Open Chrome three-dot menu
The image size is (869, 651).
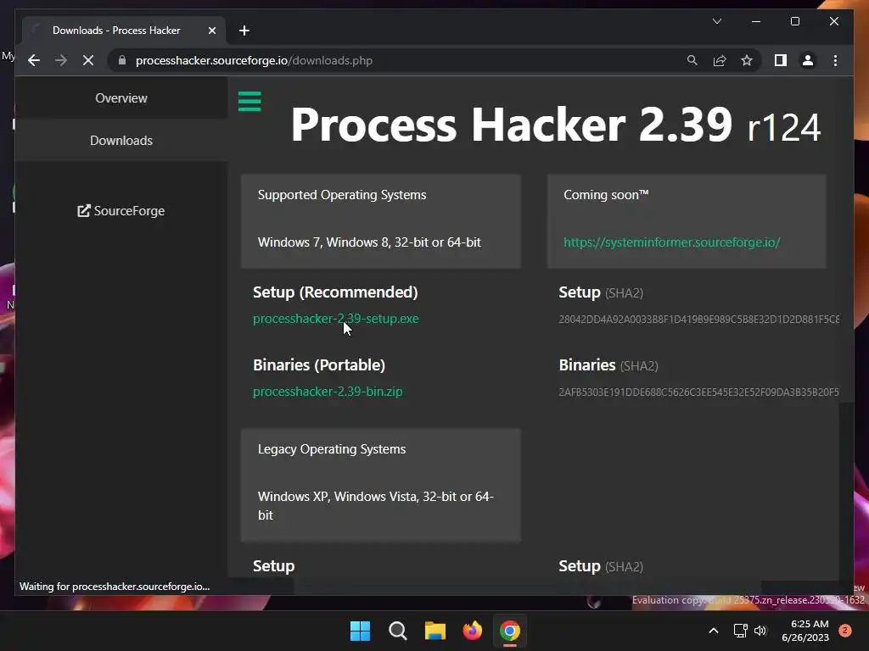835,60
